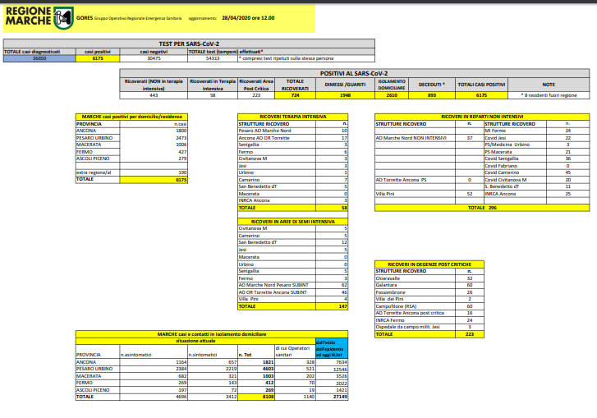Select 'AO Marche Nord NON INTENSIVI' row label
This screenshot has height=418, width=597.
tap(411, 138)
